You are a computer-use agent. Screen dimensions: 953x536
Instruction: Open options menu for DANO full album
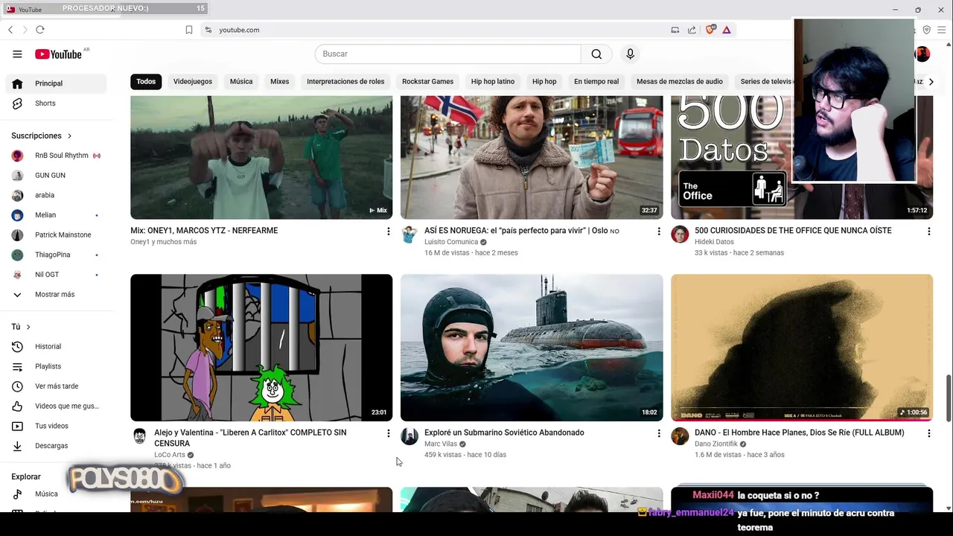click(x=928, y=433)
